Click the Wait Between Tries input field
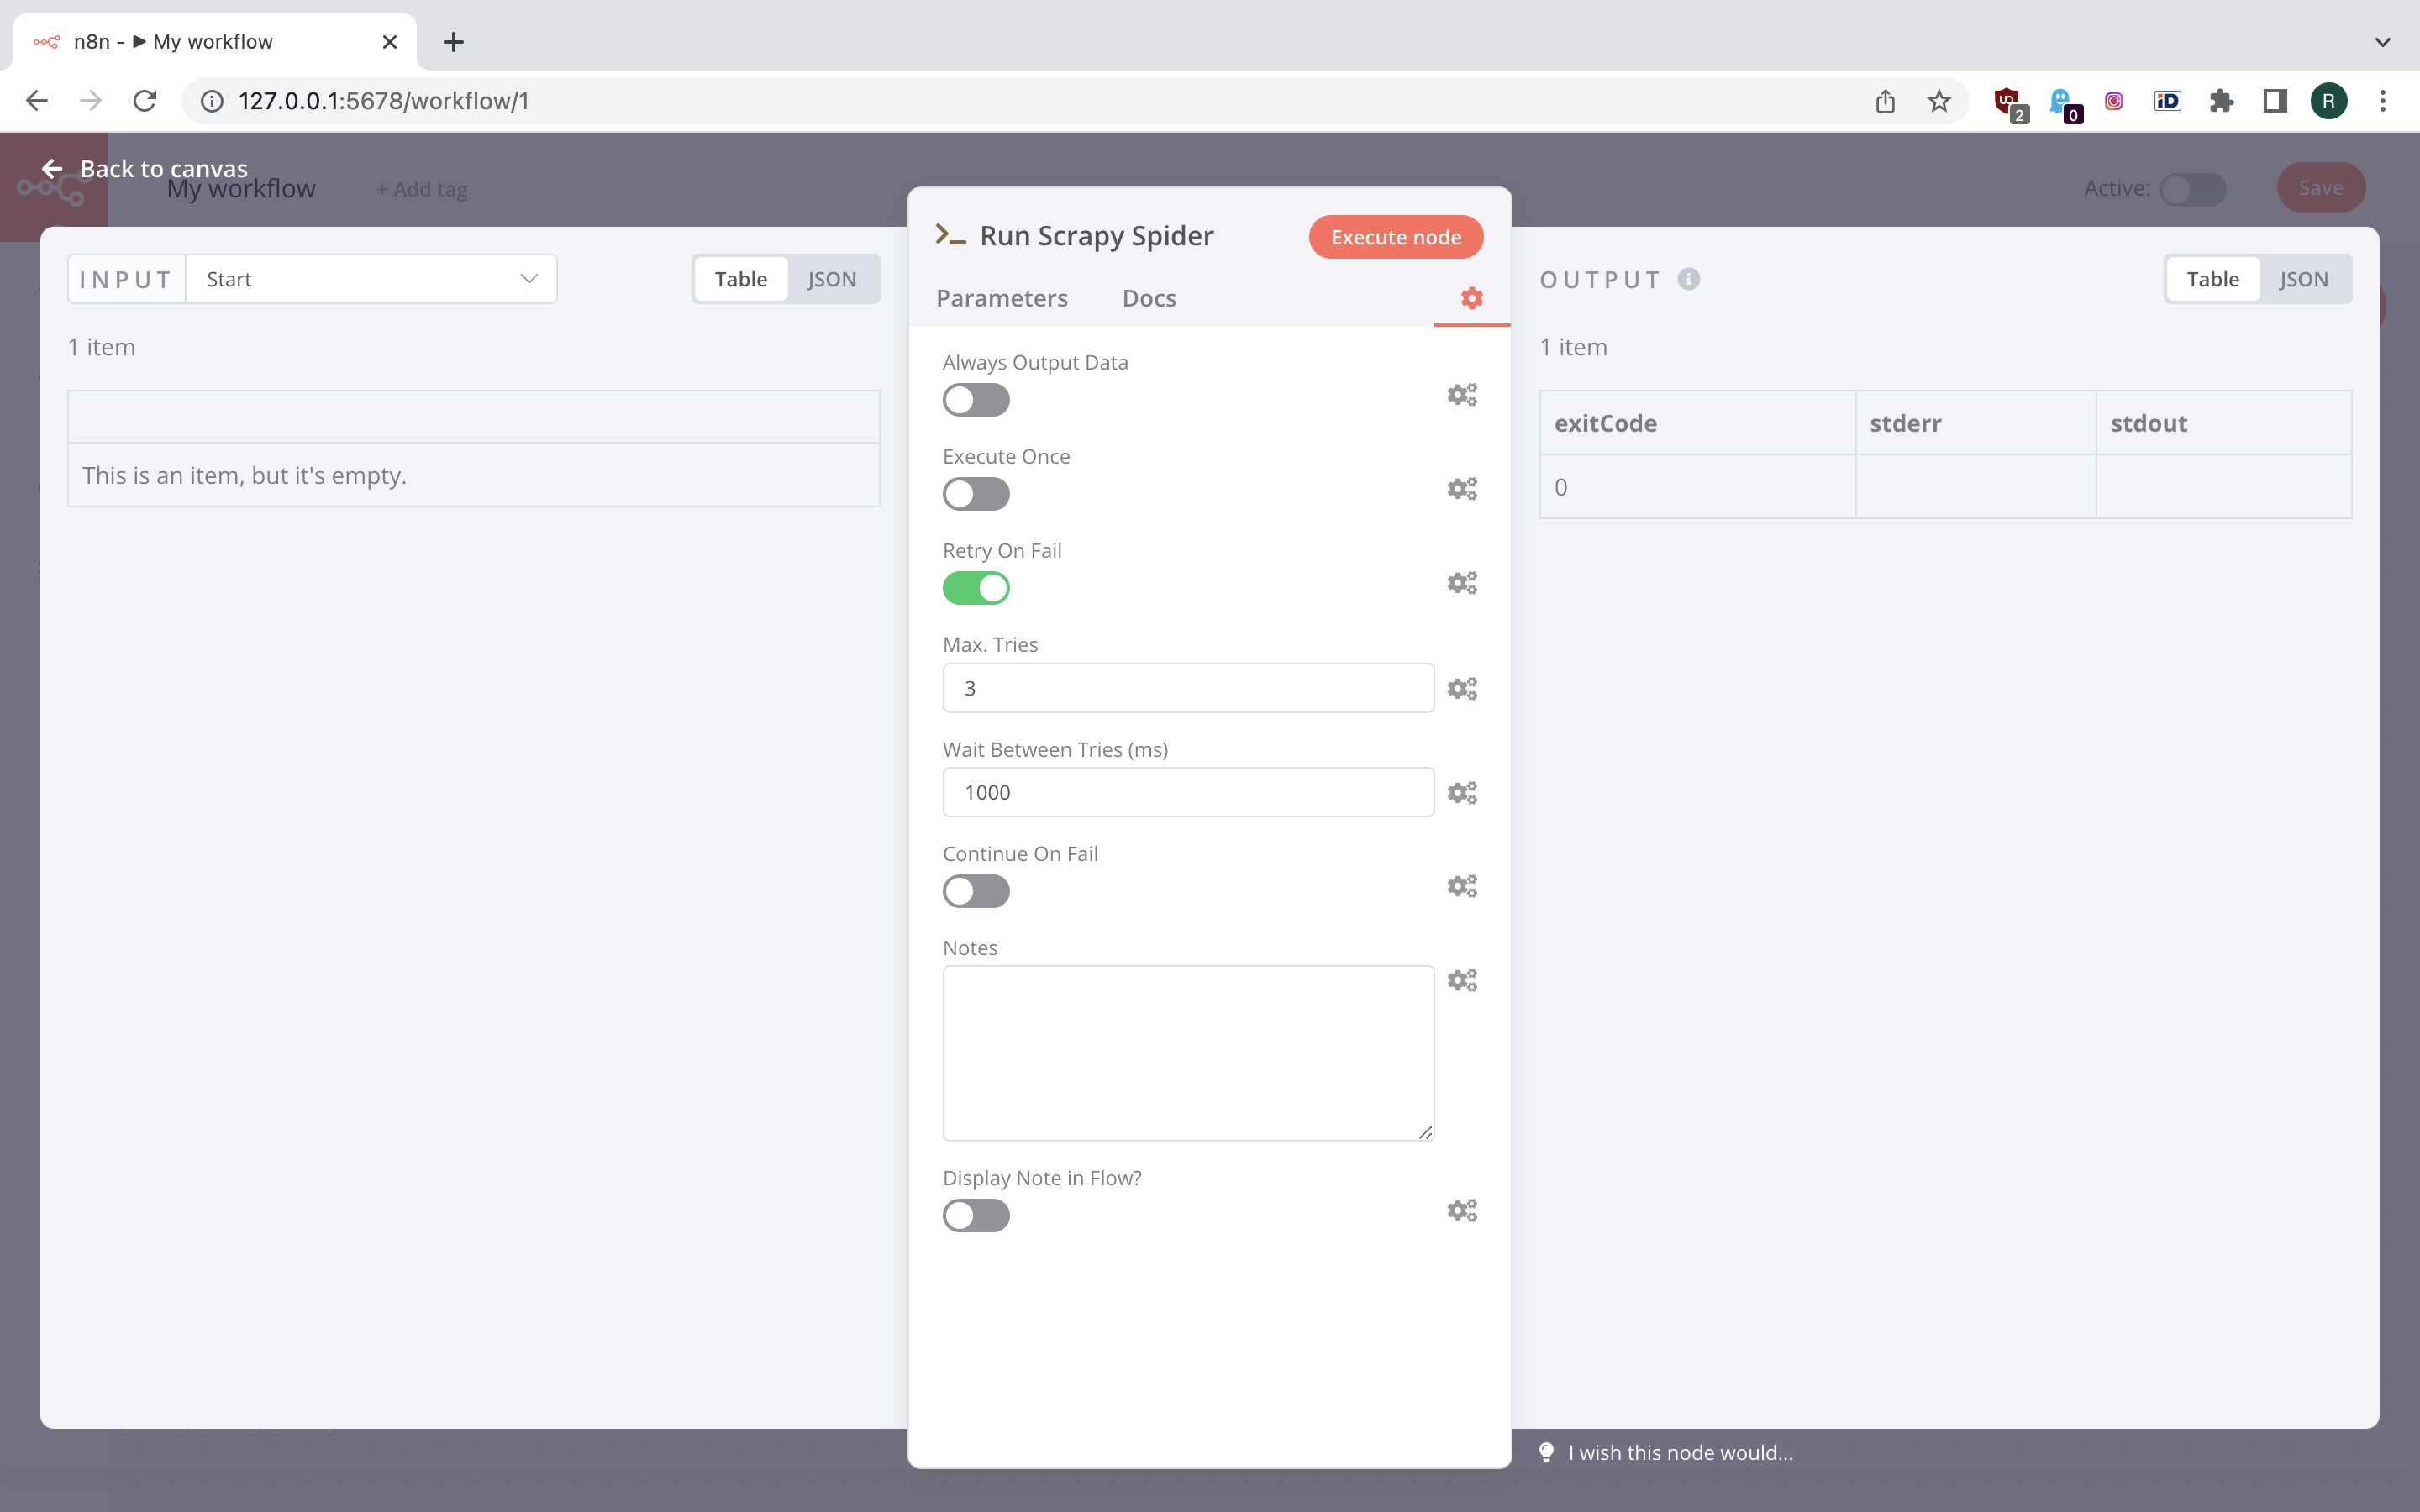The height and width of the screenshot is (1512, 2420). (1188, 792)
